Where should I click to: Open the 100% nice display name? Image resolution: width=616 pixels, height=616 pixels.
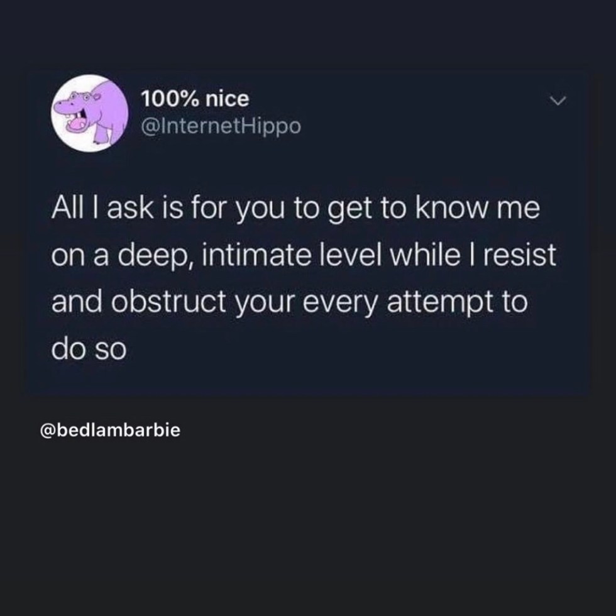click(195, 99)
